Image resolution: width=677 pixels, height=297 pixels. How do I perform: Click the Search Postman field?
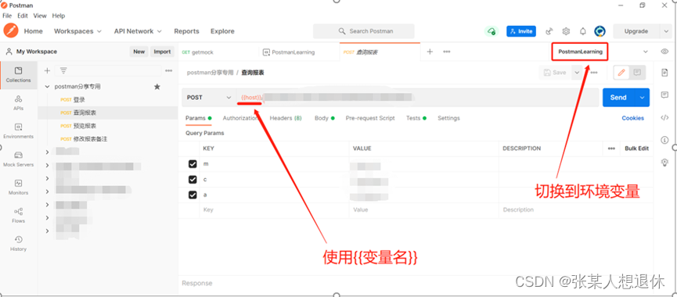click(363, 31)
